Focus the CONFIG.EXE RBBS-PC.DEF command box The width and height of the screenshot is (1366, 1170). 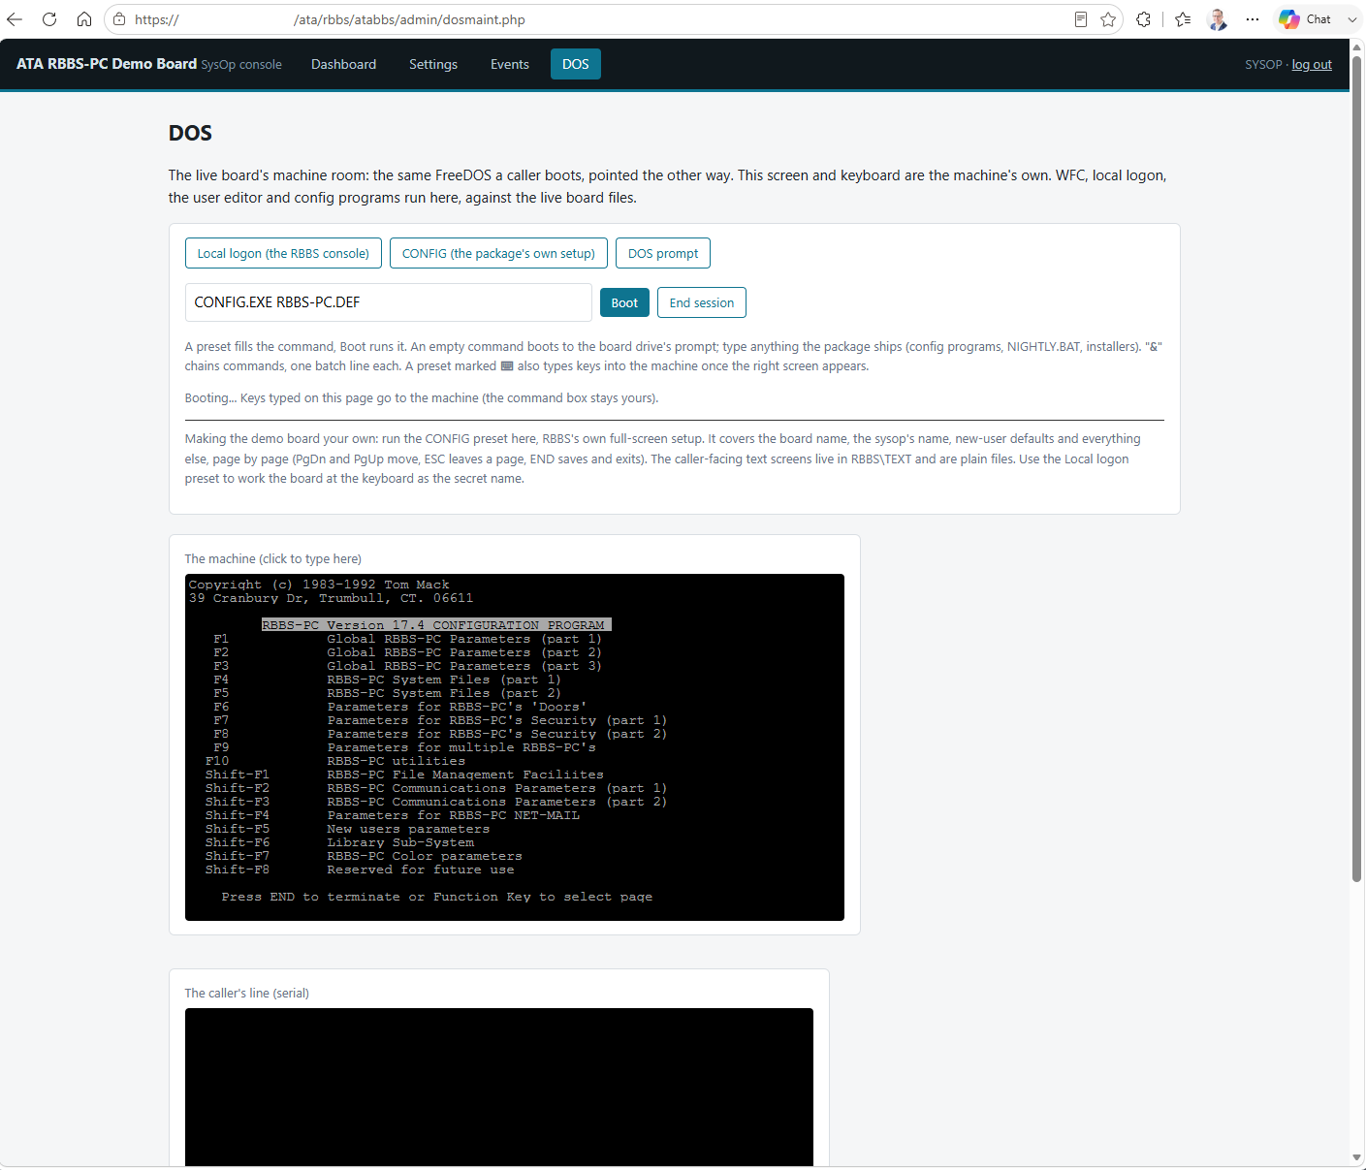tap(389, 302)
